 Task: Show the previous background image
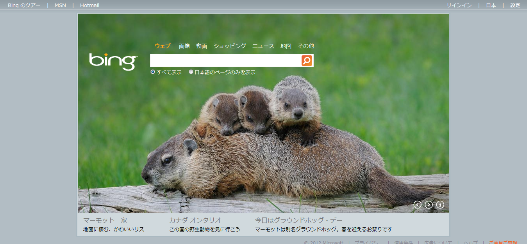(417, 205)
